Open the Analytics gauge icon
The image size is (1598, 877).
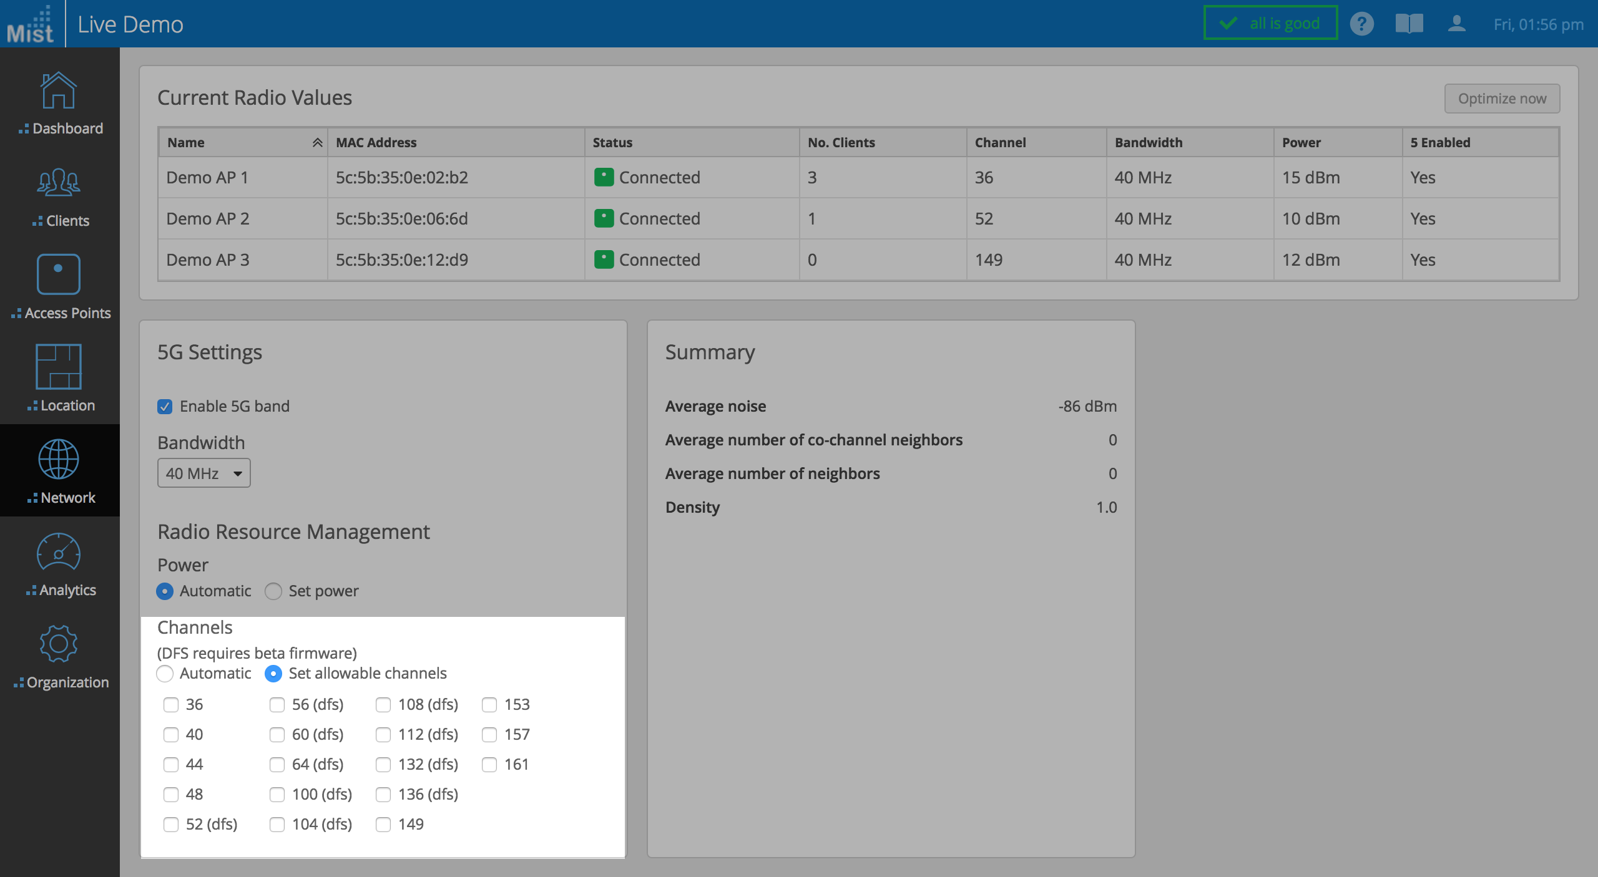coord(58,552)
